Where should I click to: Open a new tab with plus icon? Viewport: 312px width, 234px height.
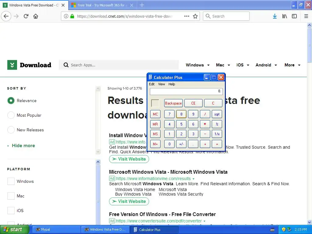[142, 5]
